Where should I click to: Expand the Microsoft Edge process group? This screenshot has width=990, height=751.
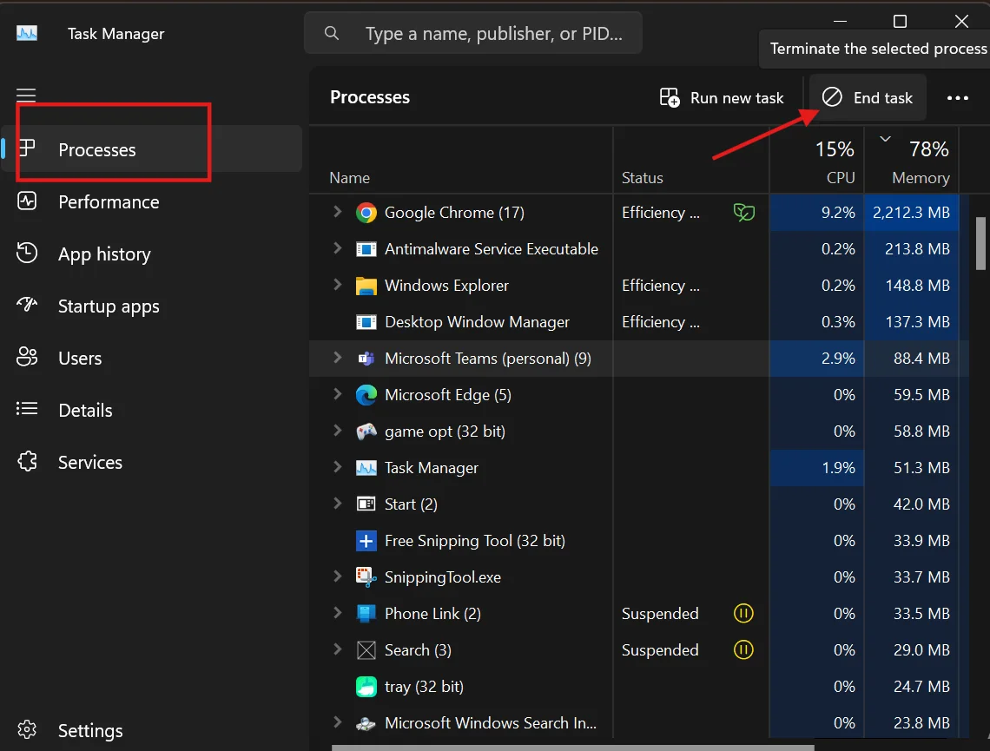click(x=337, y=394)
